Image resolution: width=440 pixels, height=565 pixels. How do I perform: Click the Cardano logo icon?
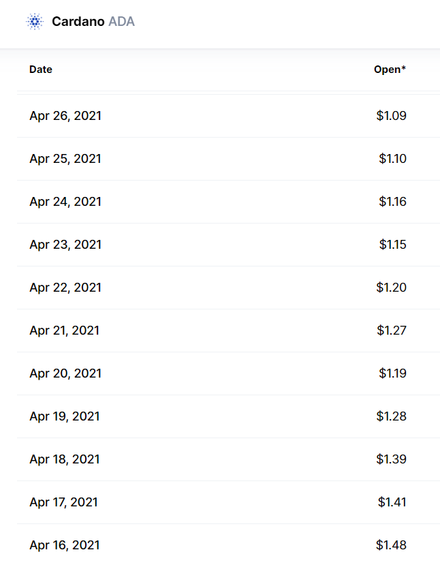34,22
